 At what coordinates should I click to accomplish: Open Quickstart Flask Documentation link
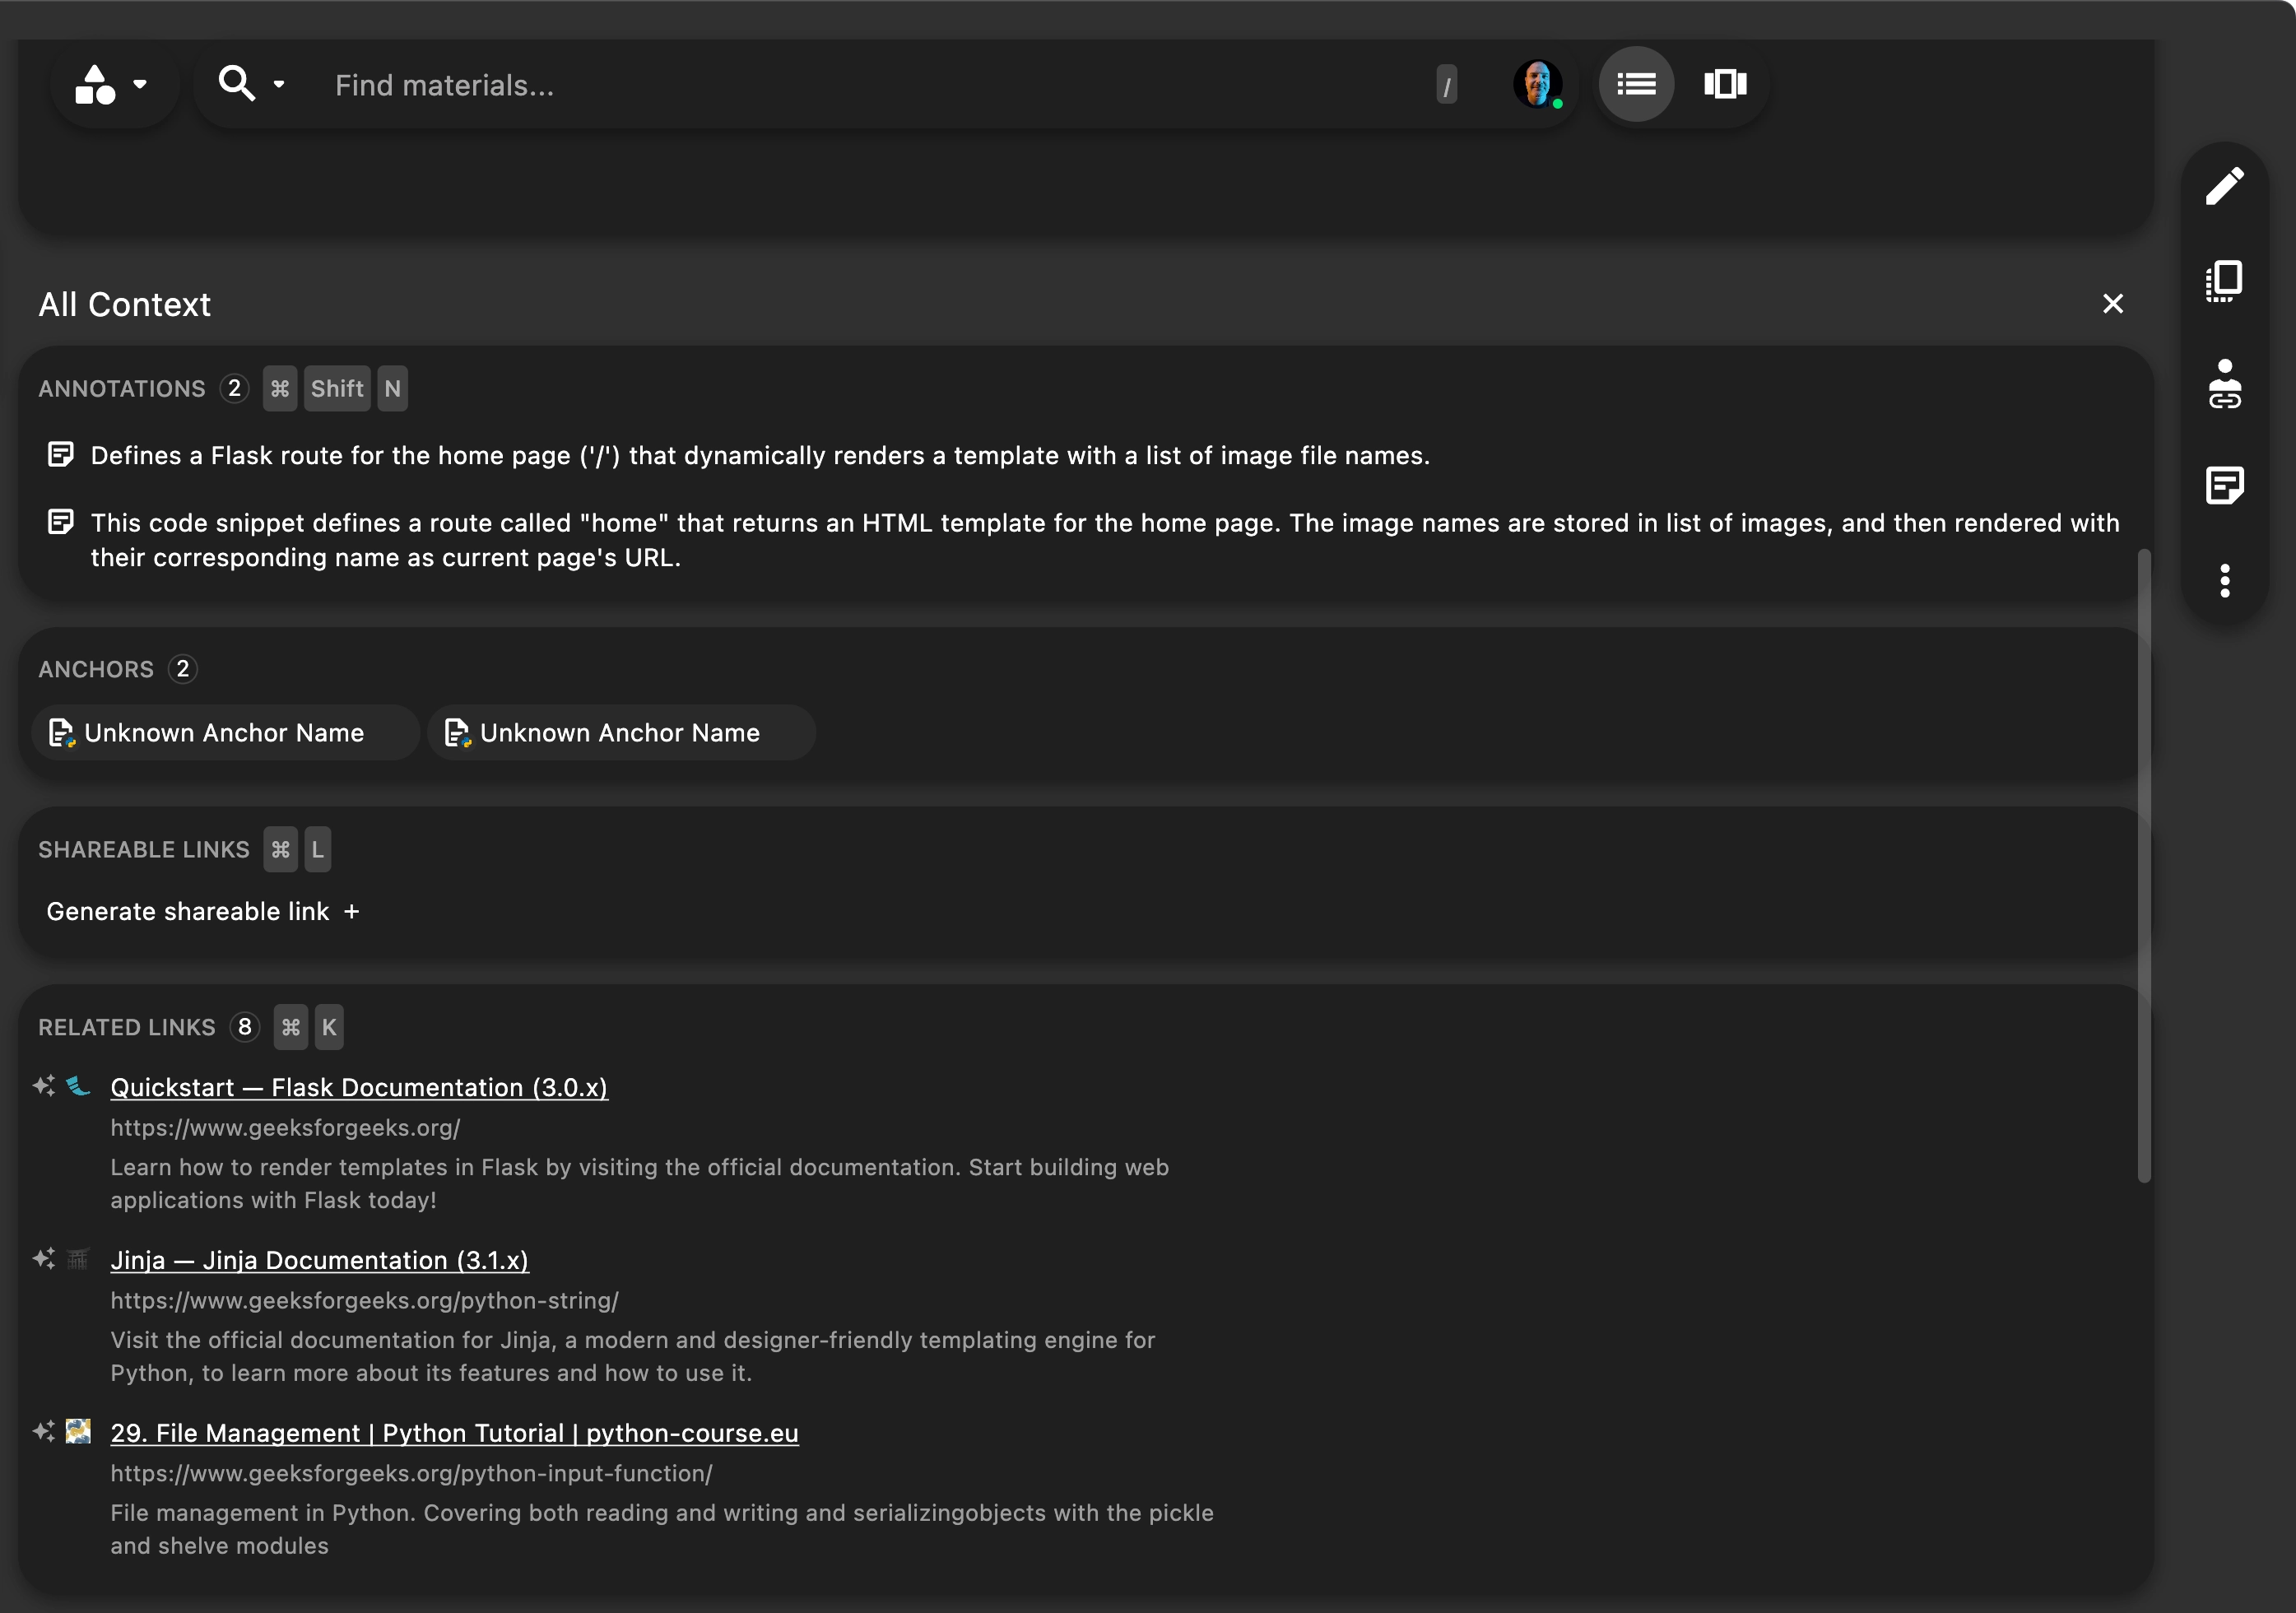click(358, 1085)
